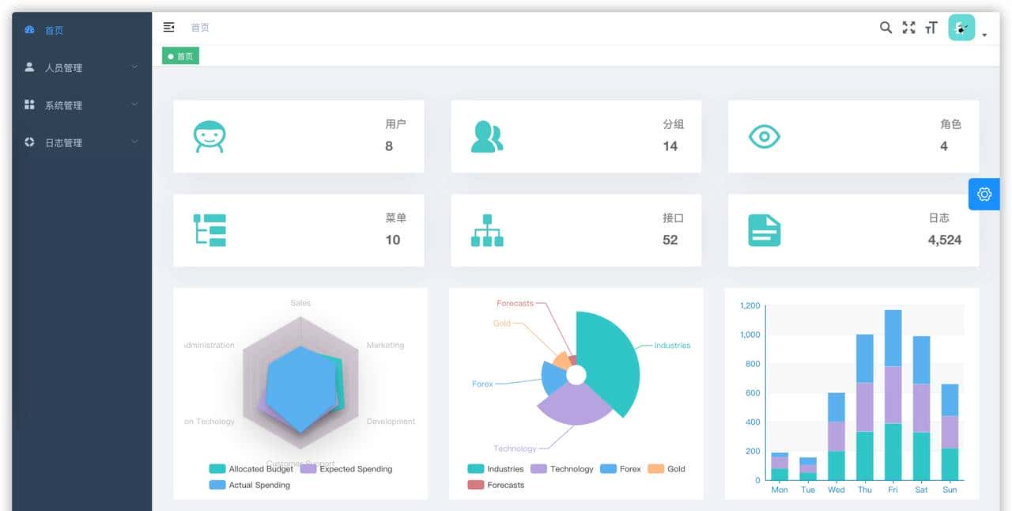The image size is (1012, 511).
Task: Toggle Technology legend in pie chart
Action: click(562, 469)
